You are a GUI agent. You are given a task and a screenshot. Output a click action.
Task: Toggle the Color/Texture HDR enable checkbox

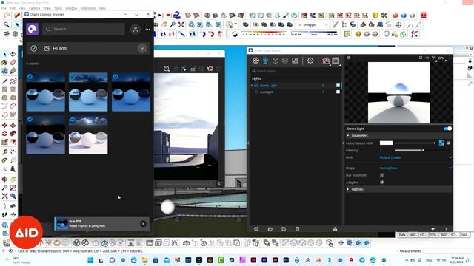449,143
